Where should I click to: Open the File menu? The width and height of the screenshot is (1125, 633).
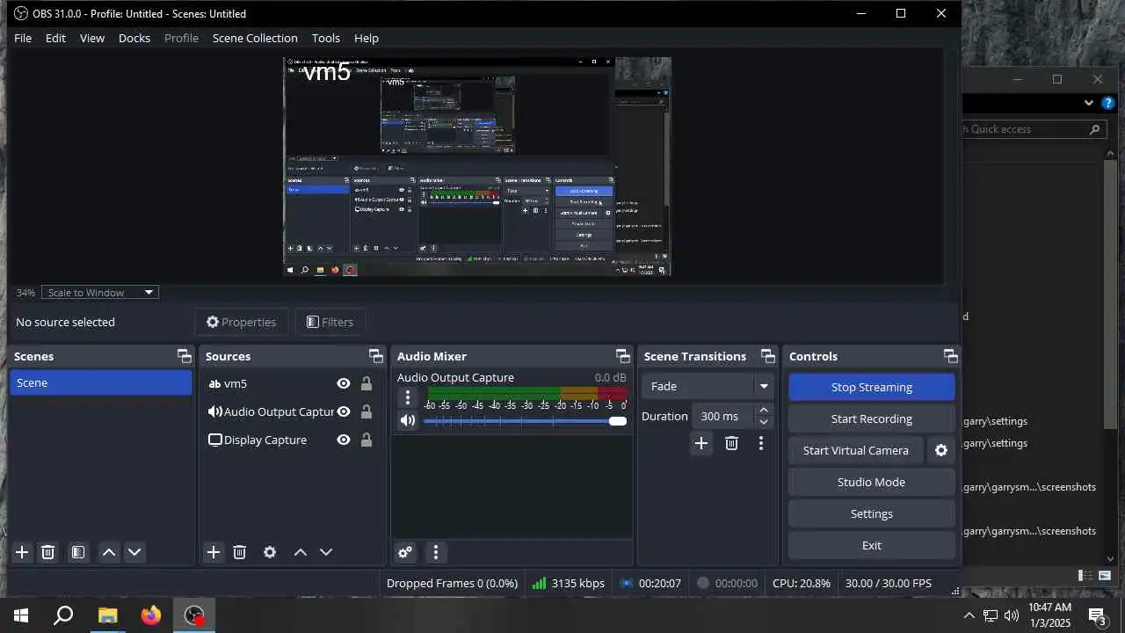point(23,38)
